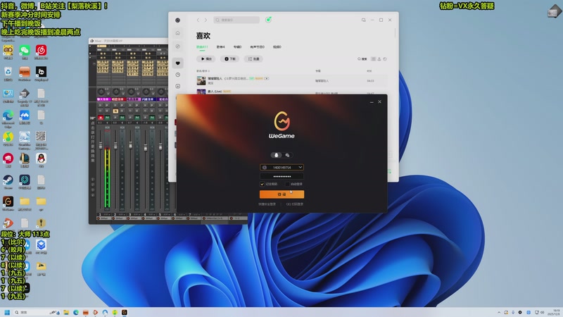
Task: Select the songs tab under 喜欢
Action: point(202,46)
